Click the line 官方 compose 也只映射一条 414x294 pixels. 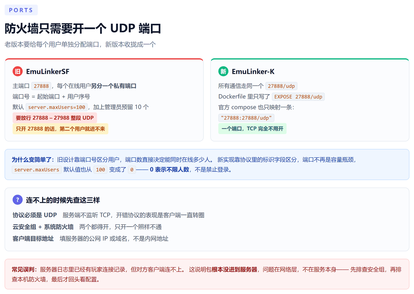pyautogui.click(x=256, y=107)
